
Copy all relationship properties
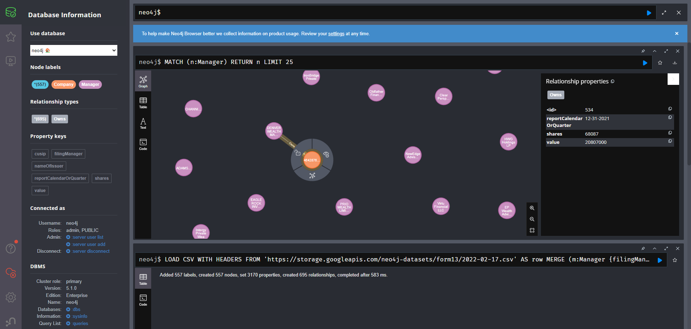pyautogui.click(x=613, y=81)
